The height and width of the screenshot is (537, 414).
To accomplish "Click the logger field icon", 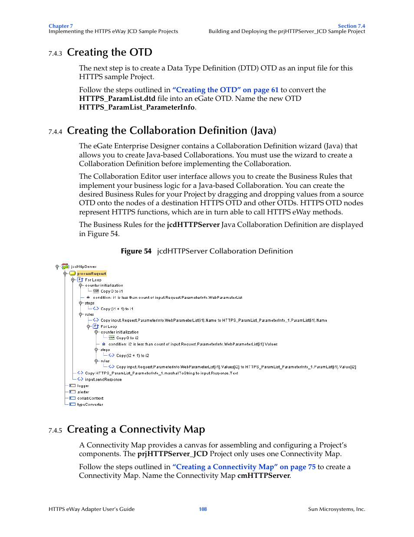I will pos(72,386).
